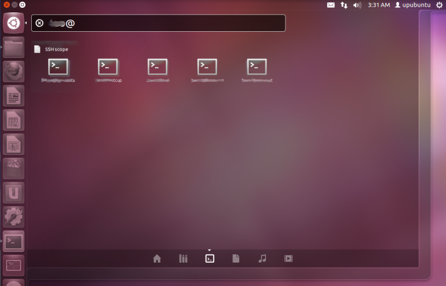446x286 pixels.
Task: Collapse the SSH scope results header
Action: (x=51, y=49)
